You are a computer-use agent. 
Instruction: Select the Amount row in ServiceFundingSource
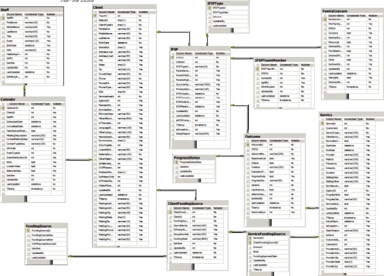coord(269,247)
